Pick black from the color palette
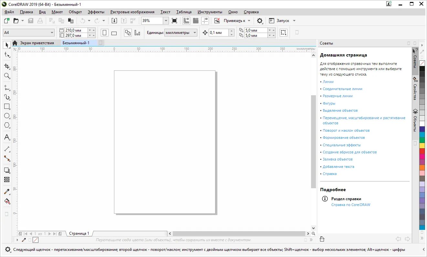This screenshot has height=257, width=427. click(422, 68)
